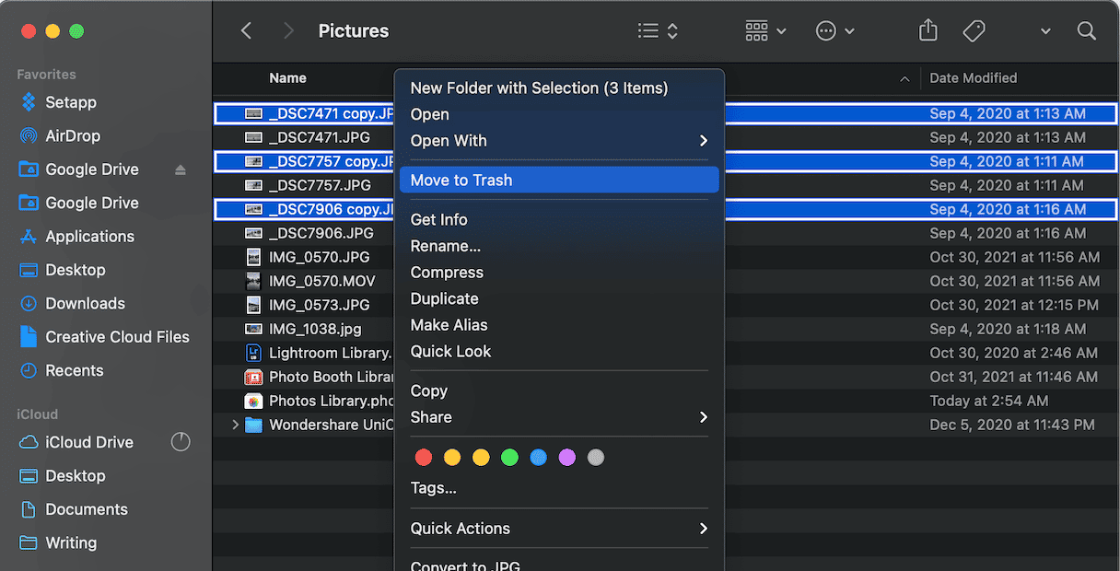1120x571 pixels.
Task: Click Tags… in the context menu
Action: coord(433,488)
